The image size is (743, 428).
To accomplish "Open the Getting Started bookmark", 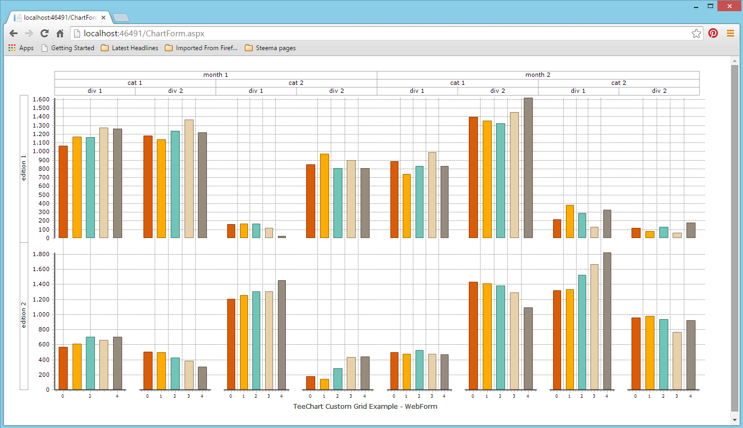I will 68,48.
